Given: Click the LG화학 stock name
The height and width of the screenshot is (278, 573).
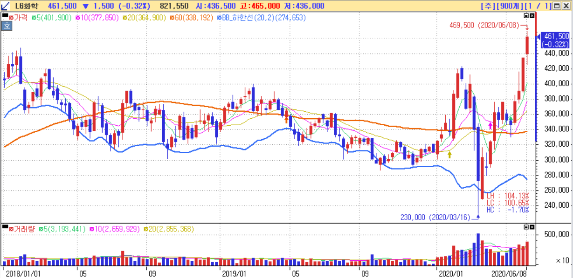Looking at the screenshot, I should pos(28,6).
